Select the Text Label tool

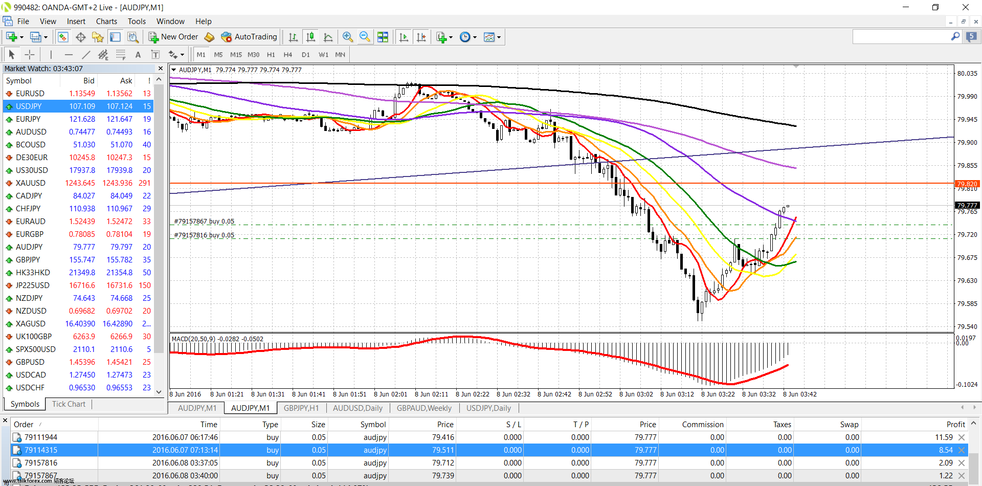point(155,54)
